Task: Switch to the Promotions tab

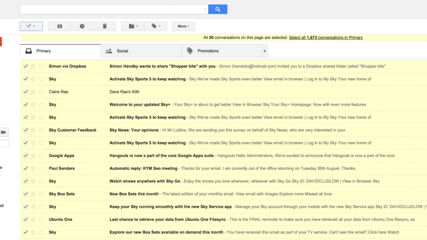Action: 222,51
